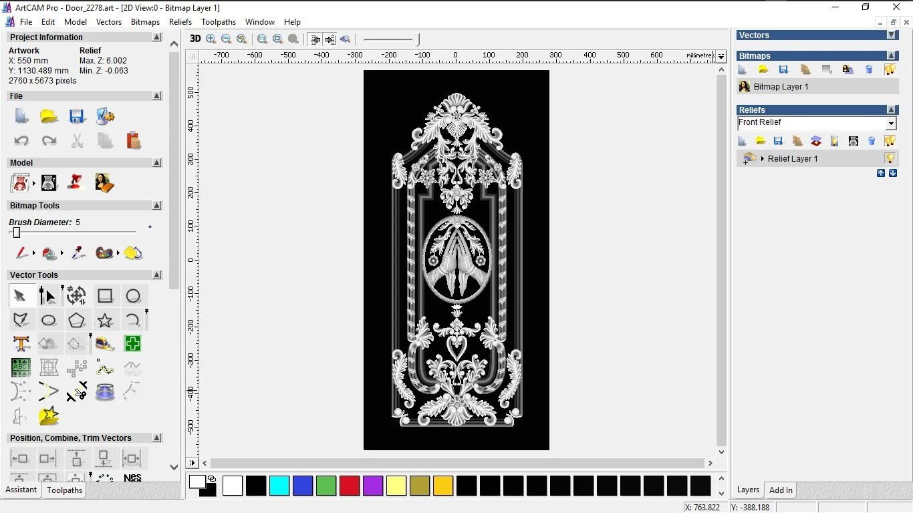
Task: Pick the cyan color swatch
Action: (x=279, y=486)
